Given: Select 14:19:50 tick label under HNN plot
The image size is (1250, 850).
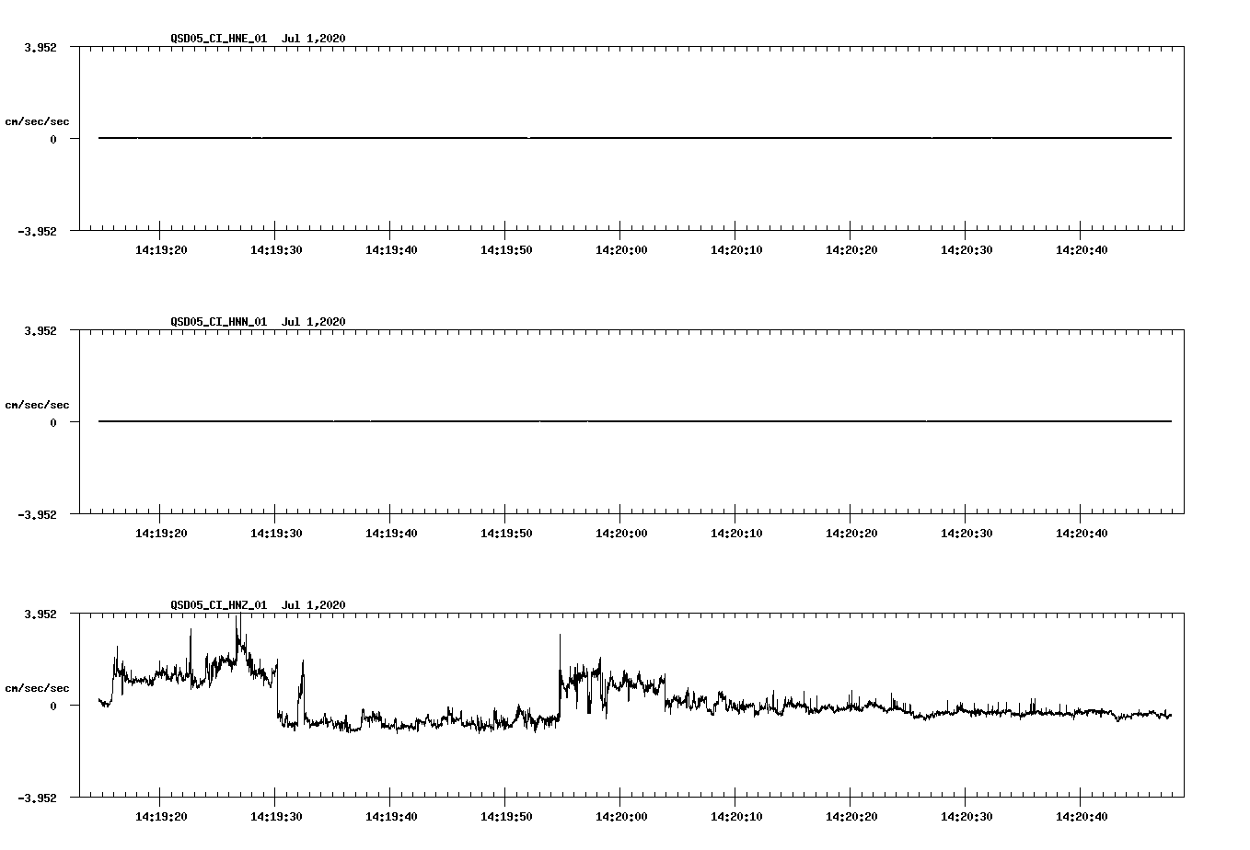Looking at the screenshot, I should 506,534.
